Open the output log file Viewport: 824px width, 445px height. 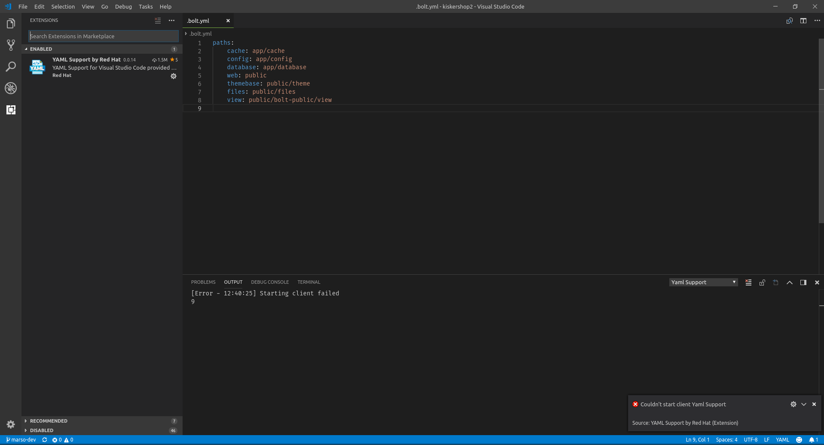click(776, 282)
